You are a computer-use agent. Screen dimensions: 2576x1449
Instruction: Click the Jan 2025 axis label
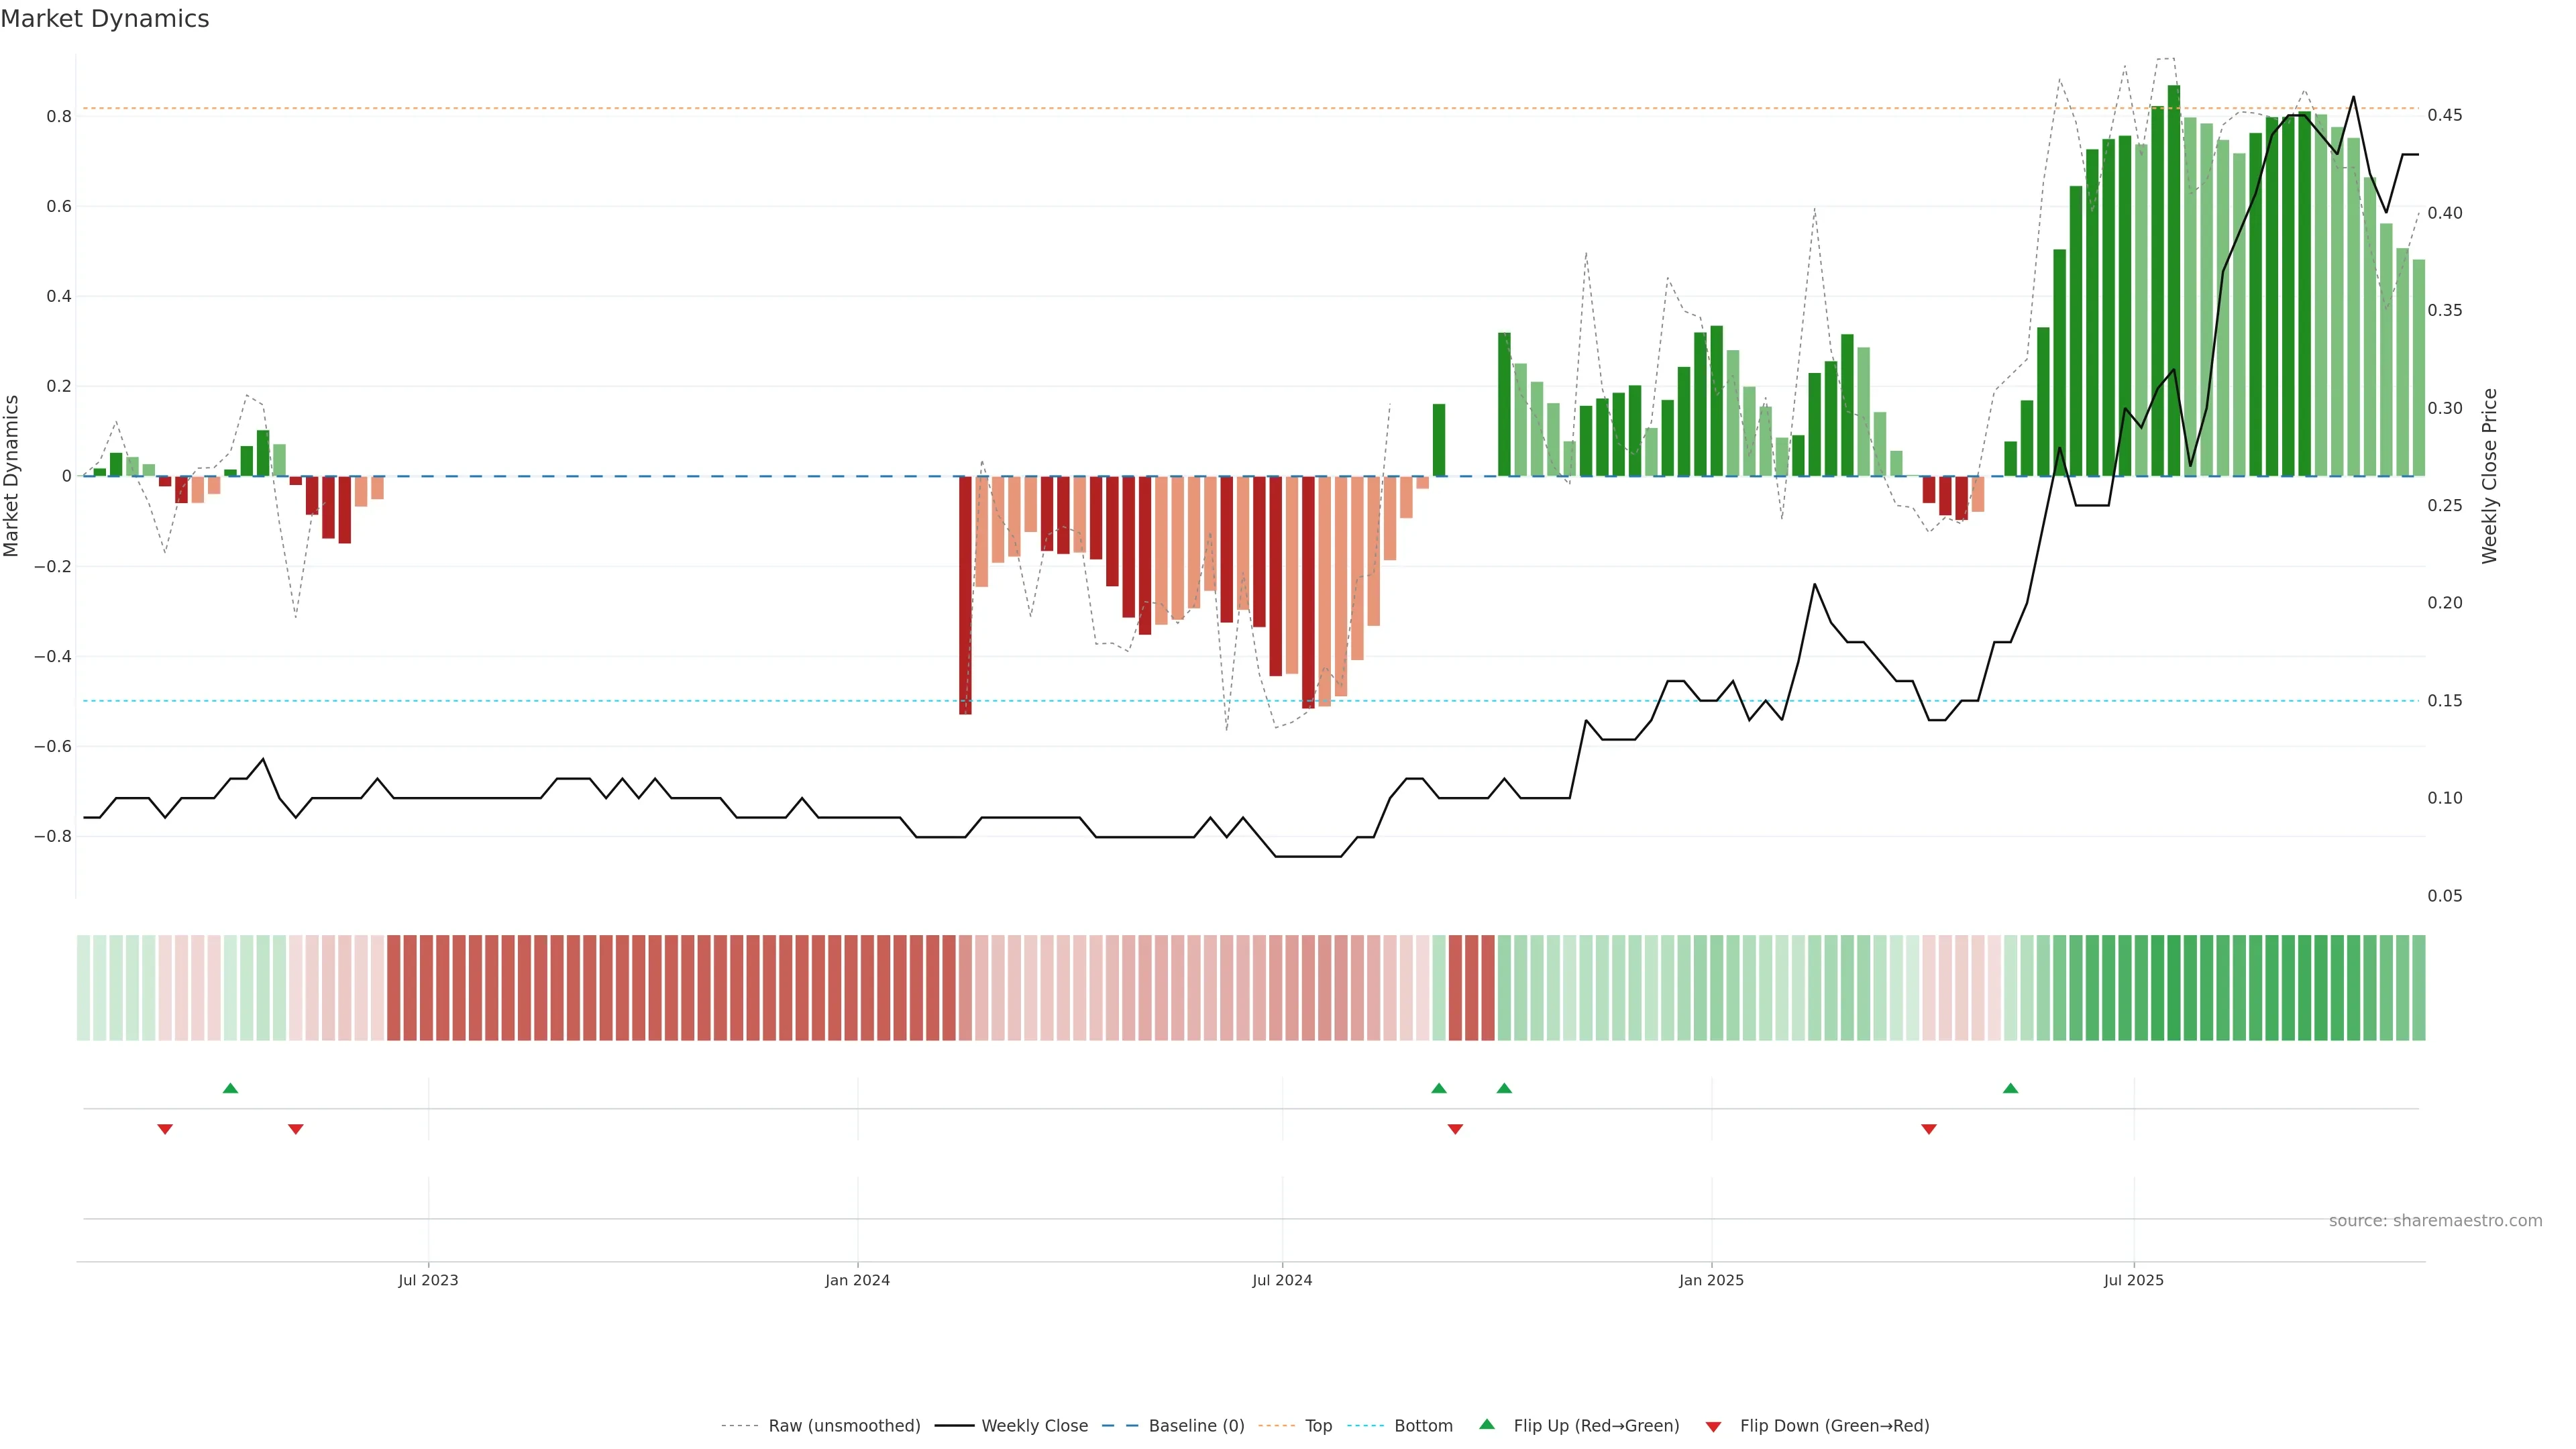1711,1280
